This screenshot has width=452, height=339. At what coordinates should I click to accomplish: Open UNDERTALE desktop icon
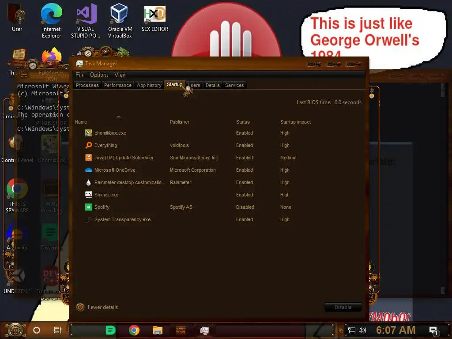click(x=17, y=280)
